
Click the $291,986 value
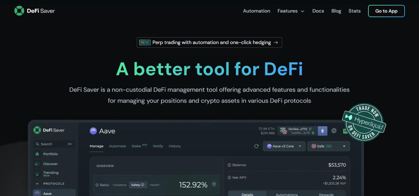(x=268, y=133)
